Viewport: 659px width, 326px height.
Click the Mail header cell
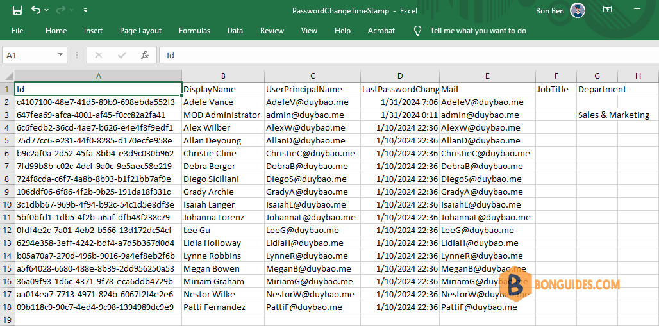click(488, 89)
